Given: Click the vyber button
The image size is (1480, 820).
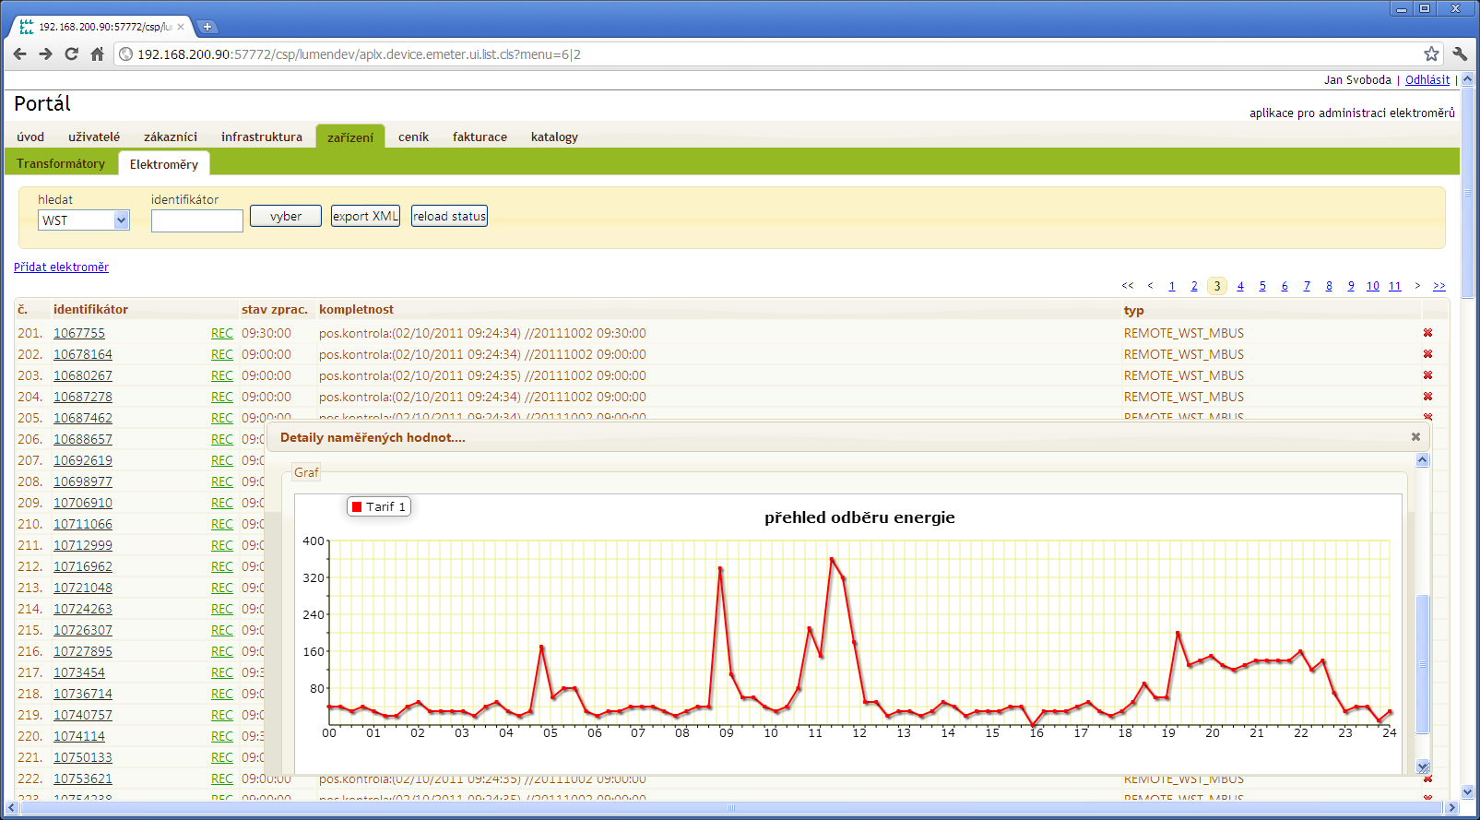Looking at the screenshot, I should [x=286, y=216].
